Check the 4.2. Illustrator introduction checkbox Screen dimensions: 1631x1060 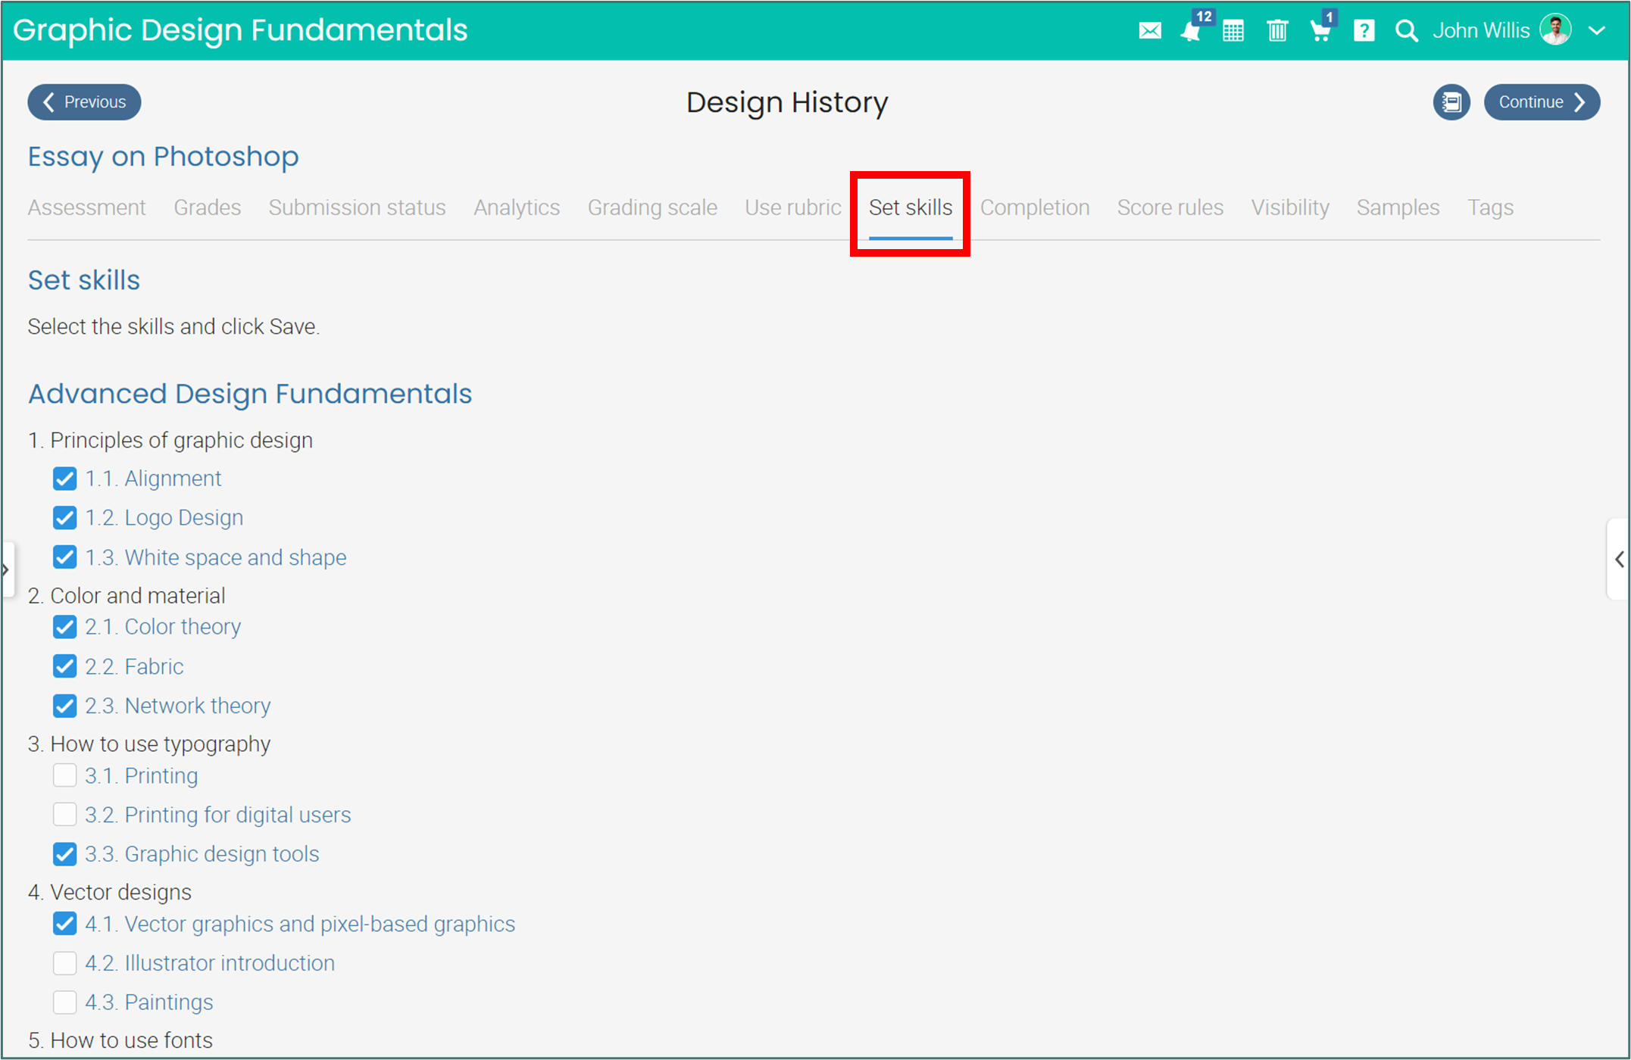[x=65, y=963]
